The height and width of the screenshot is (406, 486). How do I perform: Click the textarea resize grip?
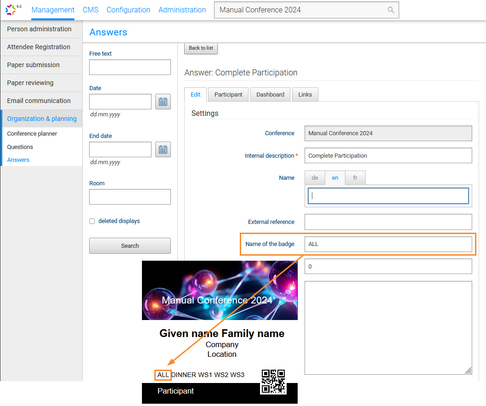(468, 370)
